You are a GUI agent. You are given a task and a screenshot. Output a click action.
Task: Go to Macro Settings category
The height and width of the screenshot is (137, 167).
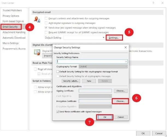(11, 43)
